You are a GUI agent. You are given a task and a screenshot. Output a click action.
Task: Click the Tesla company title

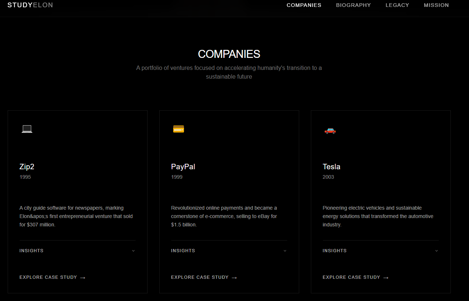331,167
